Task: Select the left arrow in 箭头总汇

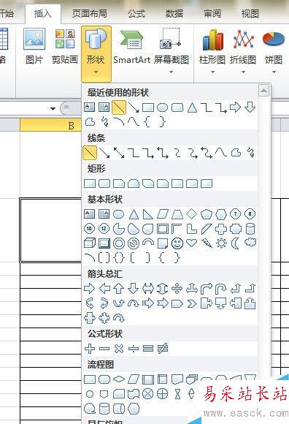Action: click(x=104, y=289)
